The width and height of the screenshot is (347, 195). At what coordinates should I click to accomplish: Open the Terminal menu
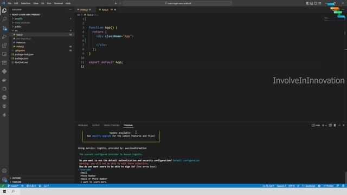[x=59, y=3]
